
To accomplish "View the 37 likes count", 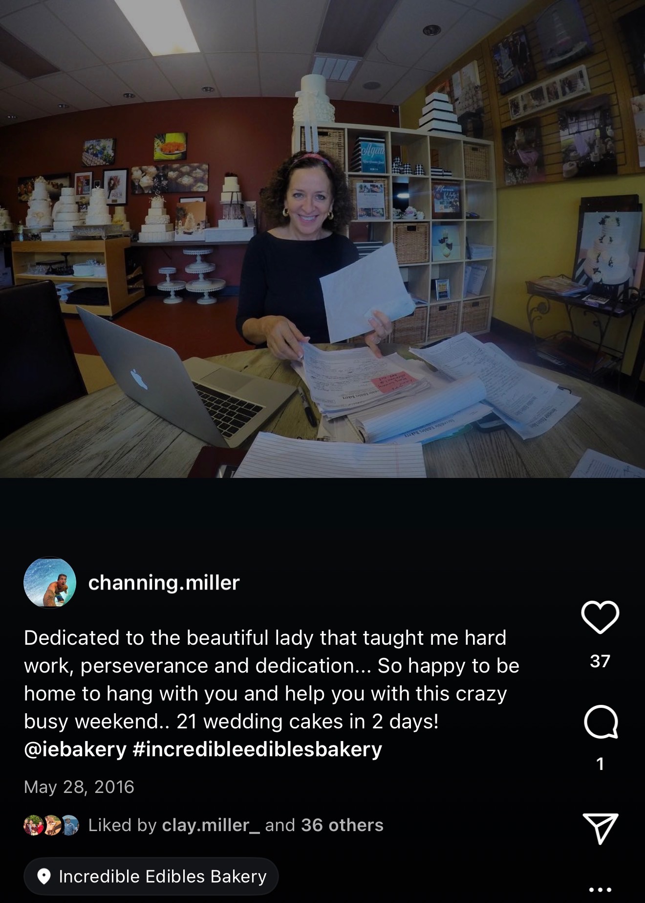I will (x=600, y=661).
